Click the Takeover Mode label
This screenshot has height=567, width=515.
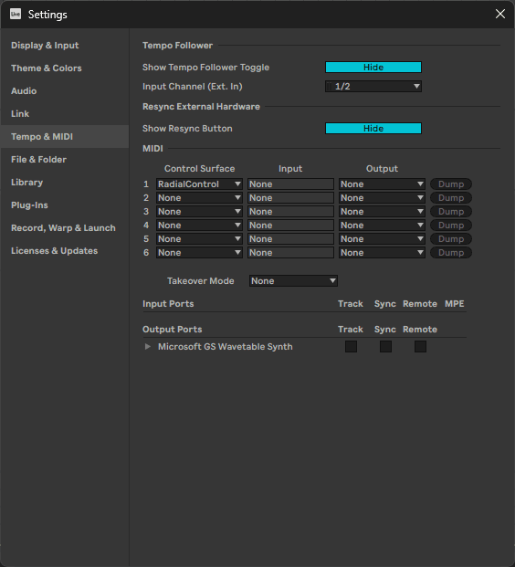(x=200, y=281)
